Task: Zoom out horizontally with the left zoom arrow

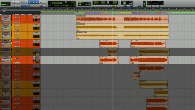Action: 13,2
